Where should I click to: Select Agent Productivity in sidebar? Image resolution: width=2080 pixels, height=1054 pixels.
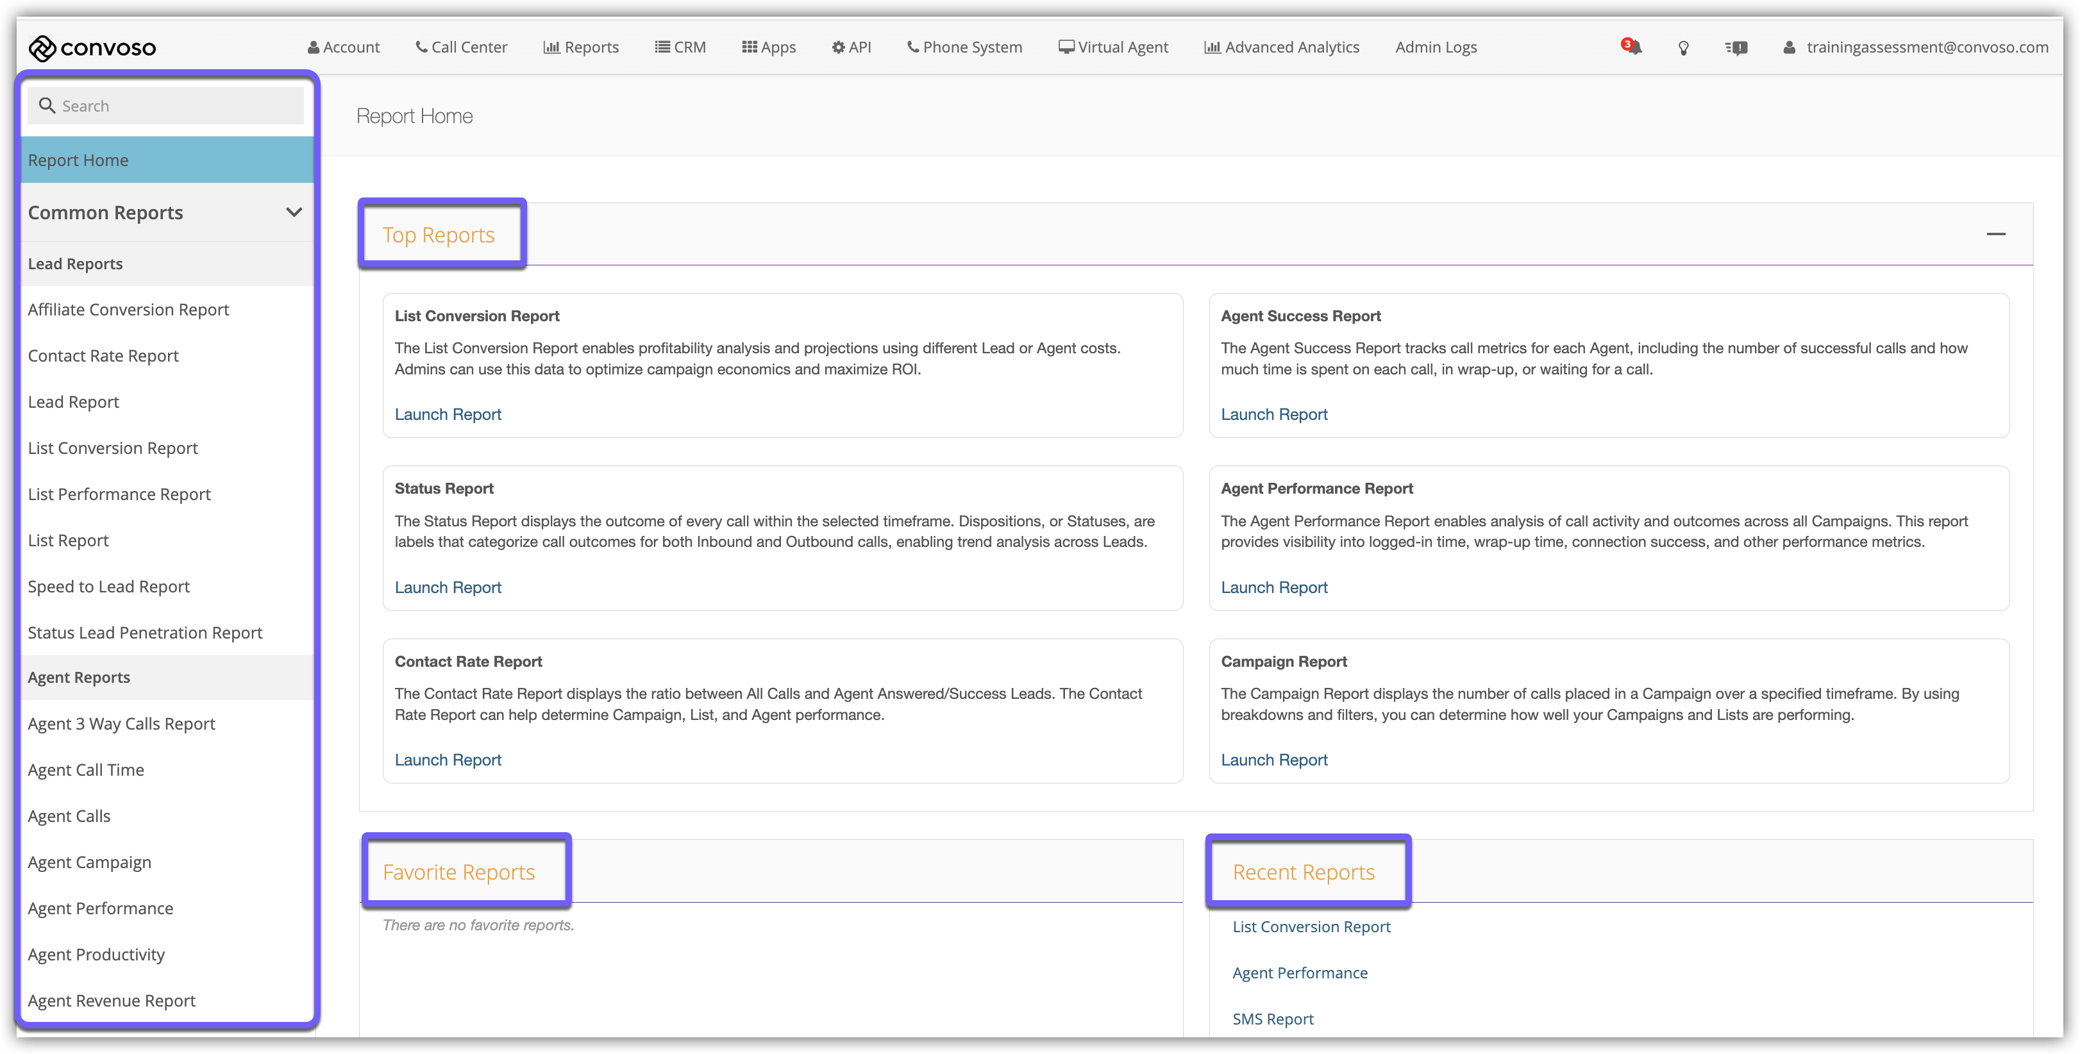coord(96,954)
